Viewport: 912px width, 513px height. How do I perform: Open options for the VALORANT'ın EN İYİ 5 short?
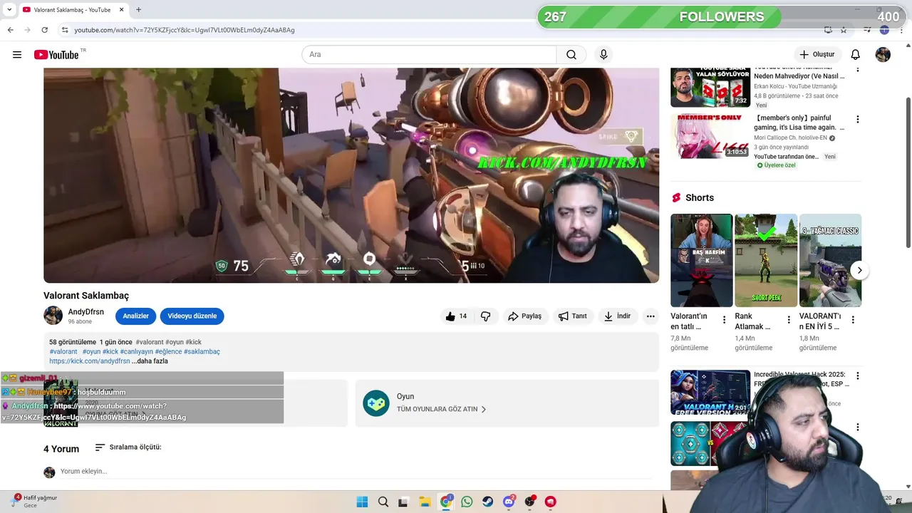pyautogui.click(x=853, y=320)
